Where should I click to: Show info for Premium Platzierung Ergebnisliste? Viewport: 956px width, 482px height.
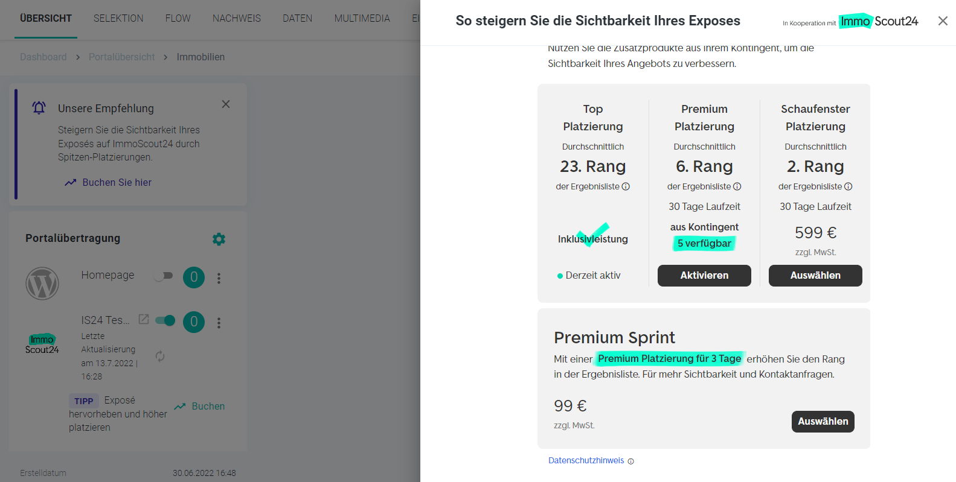point(737,186)
